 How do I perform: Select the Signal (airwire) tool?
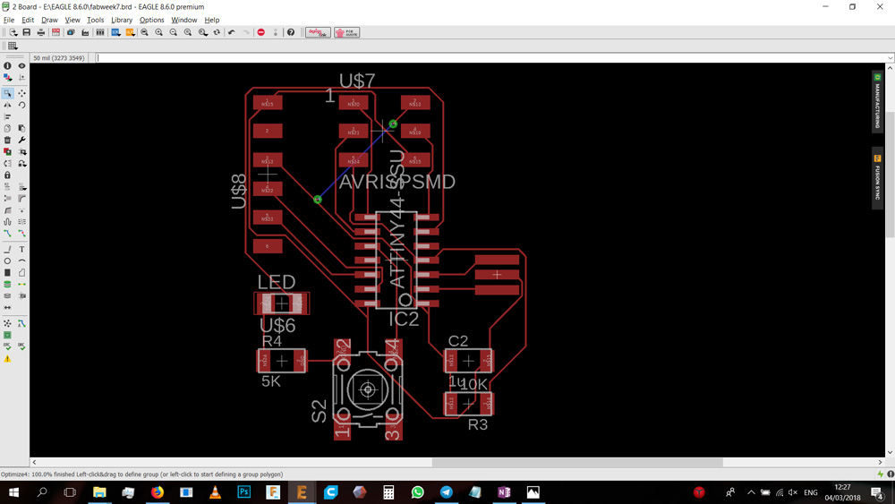coord(21,284)
